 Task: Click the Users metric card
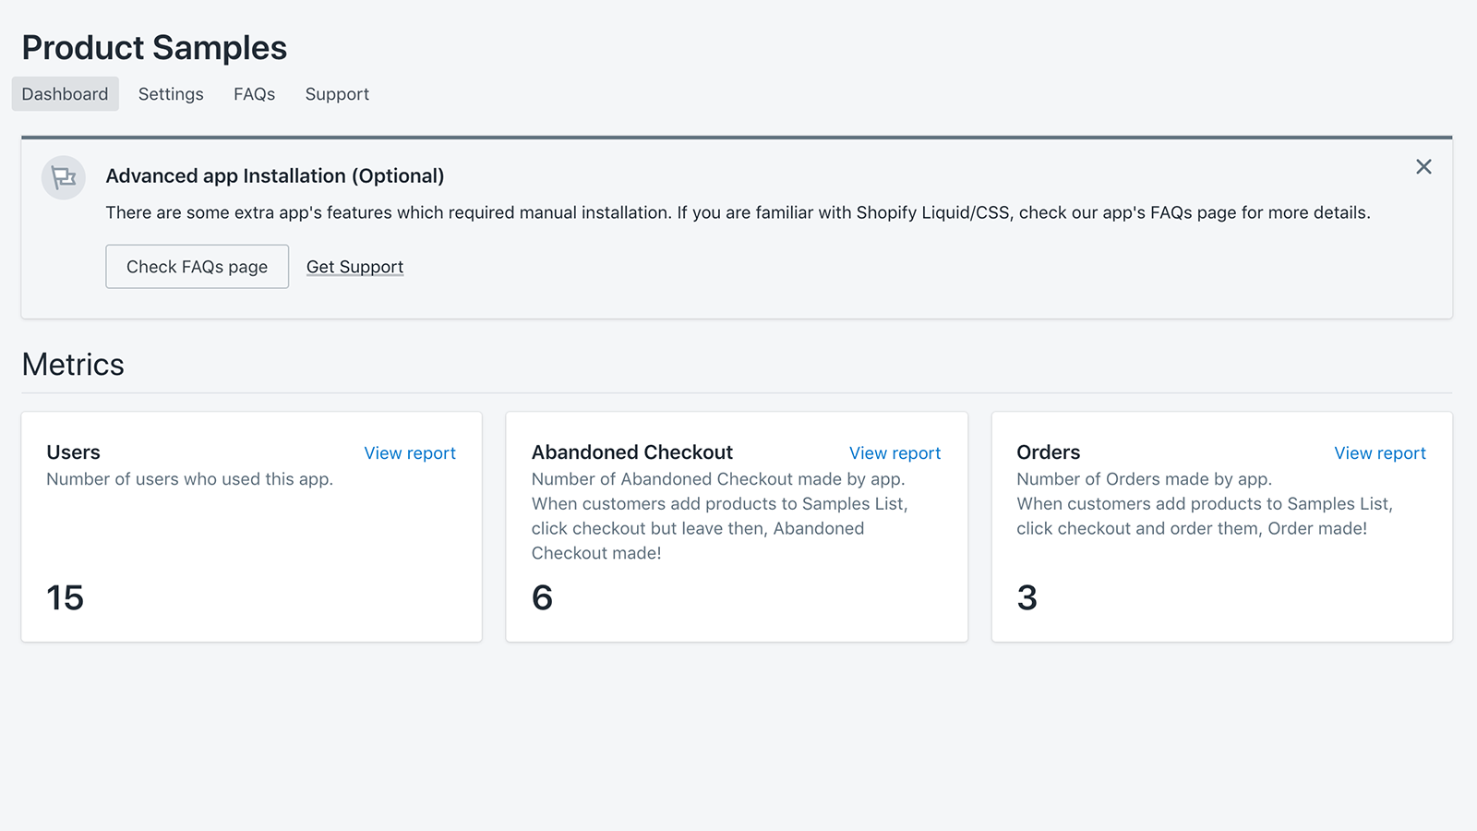[x=251, y=526]
